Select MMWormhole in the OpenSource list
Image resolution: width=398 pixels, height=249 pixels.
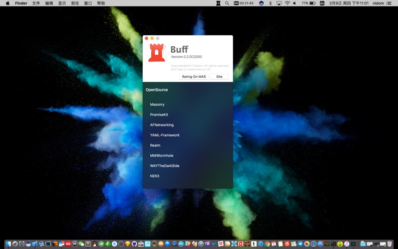161,155
